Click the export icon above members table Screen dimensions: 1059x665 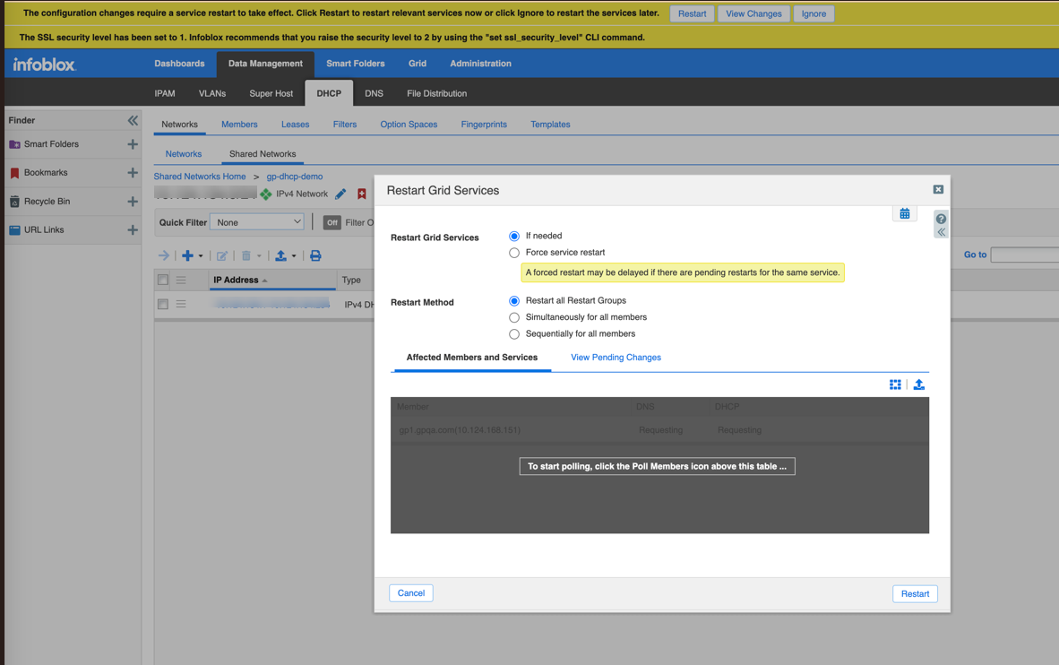[x=918, y=384]
